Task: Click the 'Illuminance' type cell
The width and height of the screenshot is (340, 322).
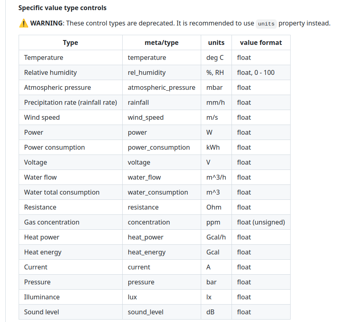Action: coord(42,297)
